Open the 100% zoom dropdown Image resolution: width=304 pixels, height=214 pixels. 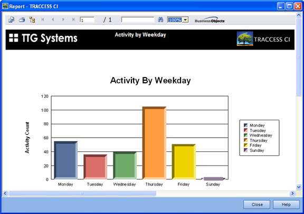click(x=185, y=20)
